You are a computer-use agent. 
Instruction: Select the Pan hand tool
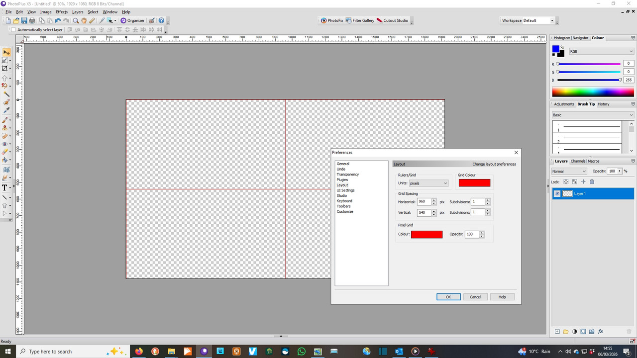(x=84, y=20)
